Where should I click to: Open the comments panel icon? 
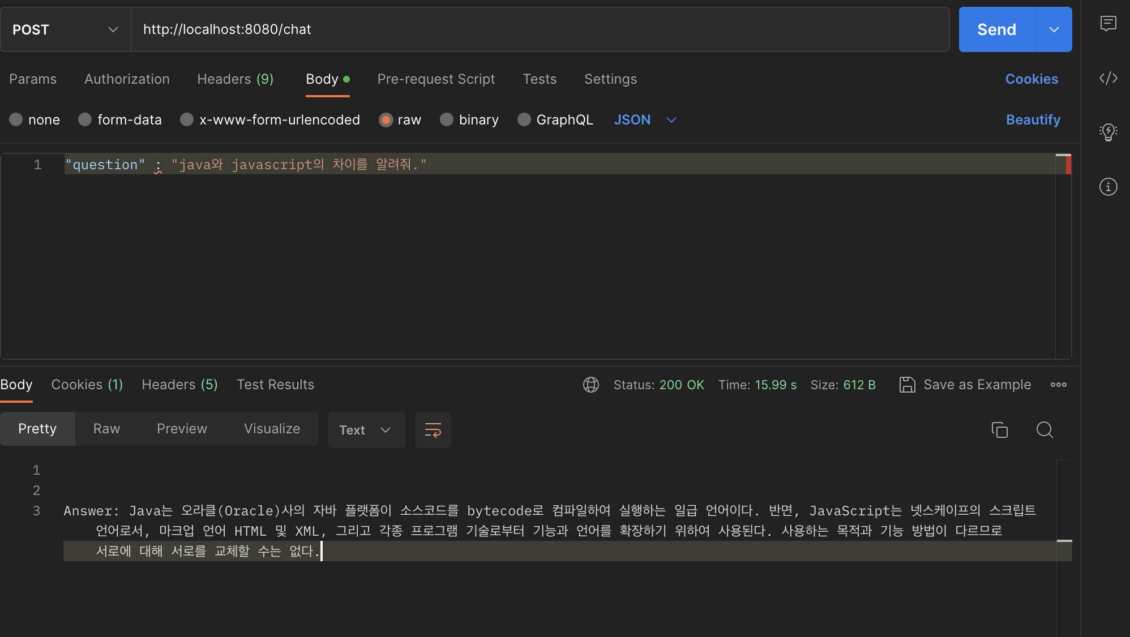pyautogui.click(x=1108, y=24)
